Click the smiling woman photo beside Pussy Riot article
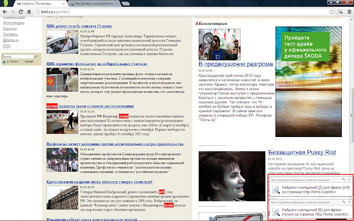The height and width of the screenshot is (221, 354). [232, 176]
